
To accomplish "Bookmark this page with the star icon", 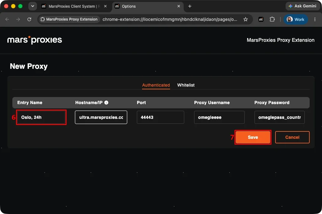I will click(x=245, y=19).
